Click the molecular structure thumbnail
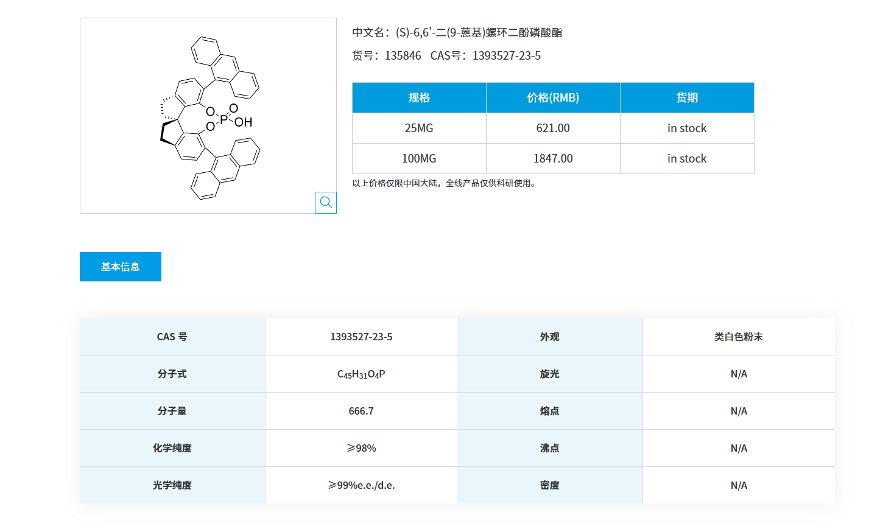The height and width of the screenshot is (529, 894). (x=208, y=115)
